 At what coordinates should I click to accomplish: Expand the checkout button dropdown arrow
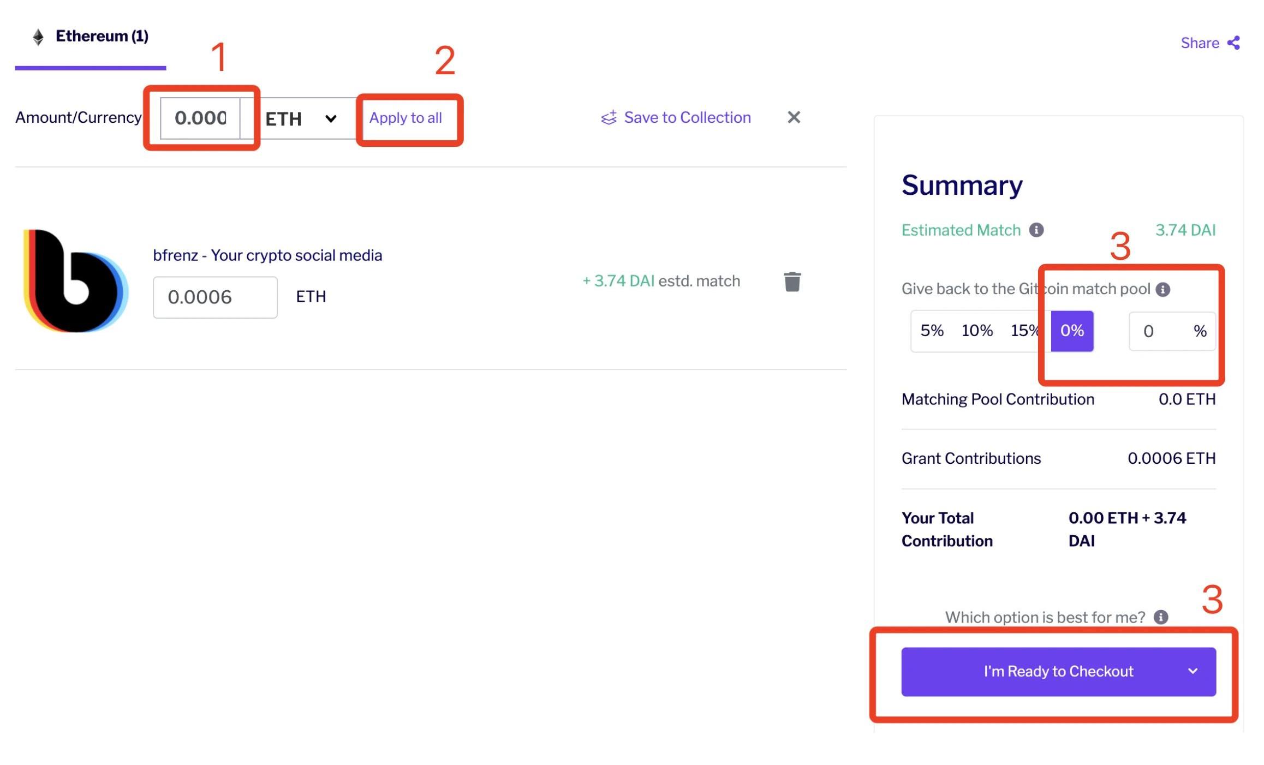click(1193, 671)
